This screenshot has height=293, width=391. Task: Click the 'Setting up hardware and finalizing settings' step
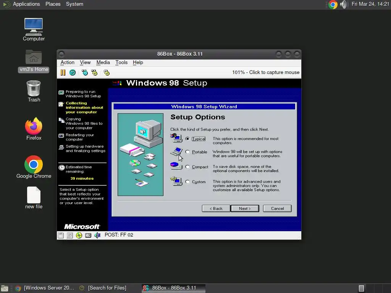[x=85, y=148]
